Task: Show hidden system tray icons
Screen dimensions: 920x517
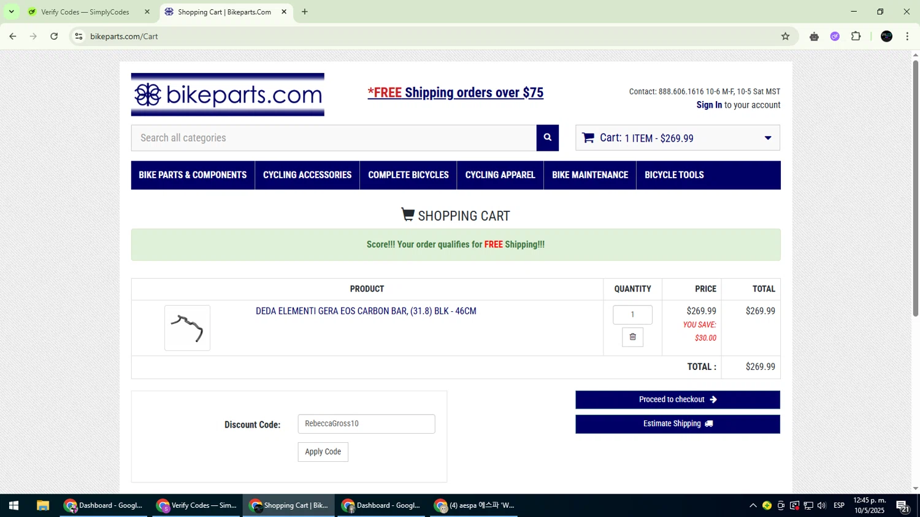Action: click(753, 505)
